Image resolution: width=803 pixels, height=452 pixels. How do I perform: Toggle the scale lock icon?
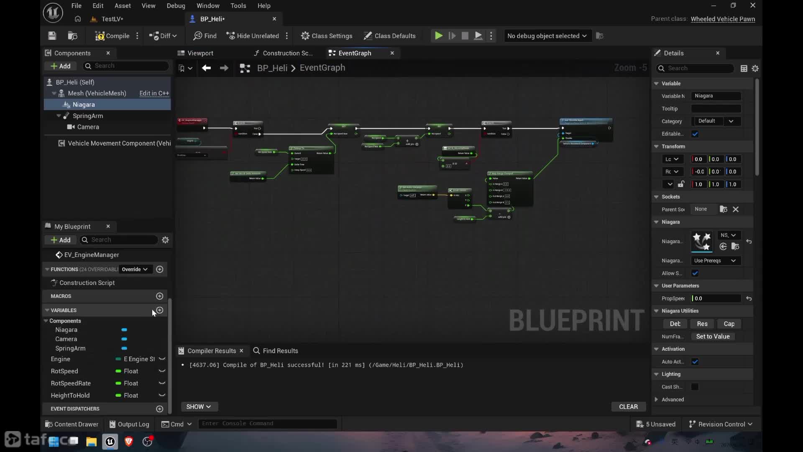coord(681,184)
